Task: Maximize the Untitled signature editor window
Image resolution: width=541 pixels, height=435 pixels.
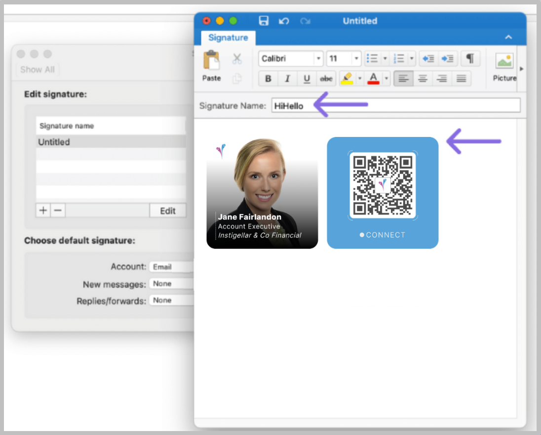Action: (x=233, y=21)
